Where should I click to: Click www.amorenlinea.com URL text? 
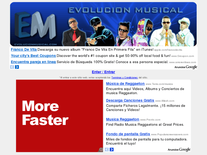coord(183,62)
